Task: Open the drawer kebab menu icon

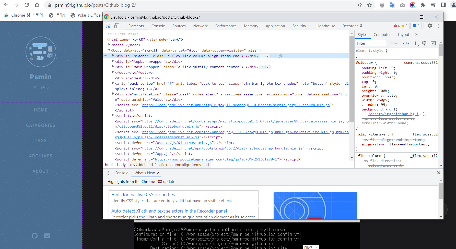Action: [108, 173]
